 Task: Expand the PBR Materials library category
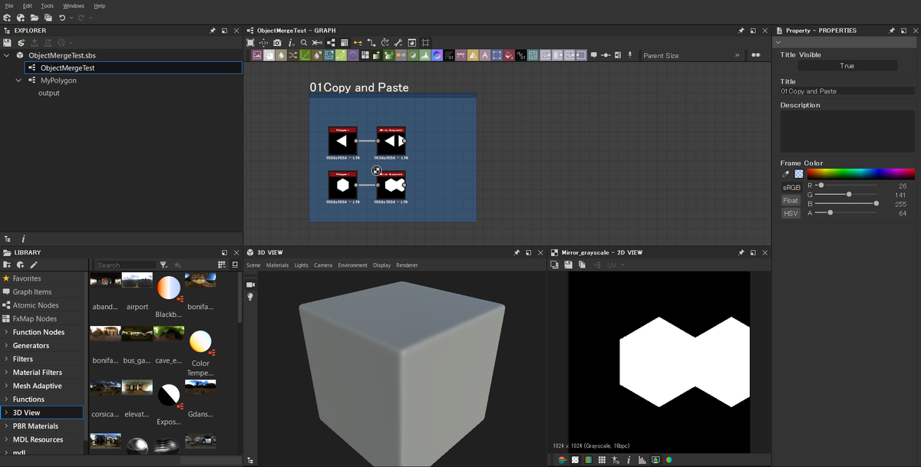click(x=7, y=426)
